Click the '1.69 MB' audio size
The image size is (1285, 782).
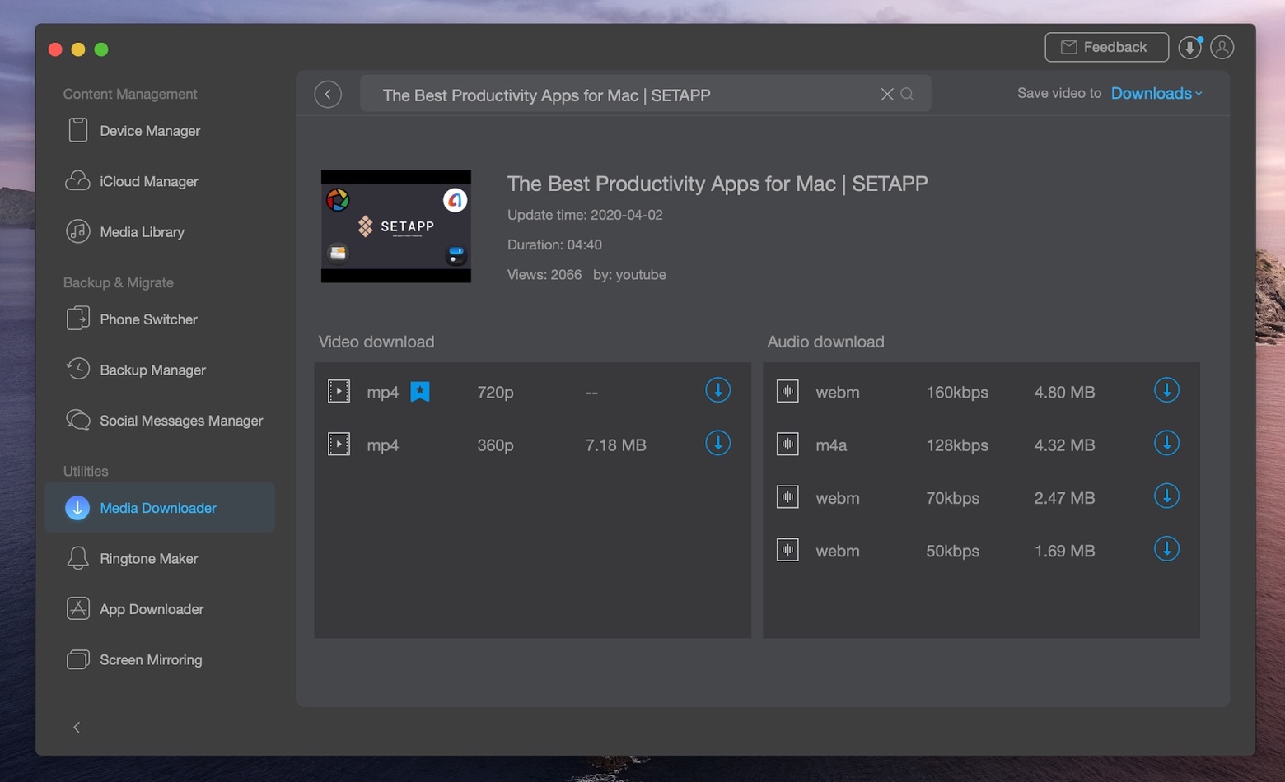point(1064,551)
